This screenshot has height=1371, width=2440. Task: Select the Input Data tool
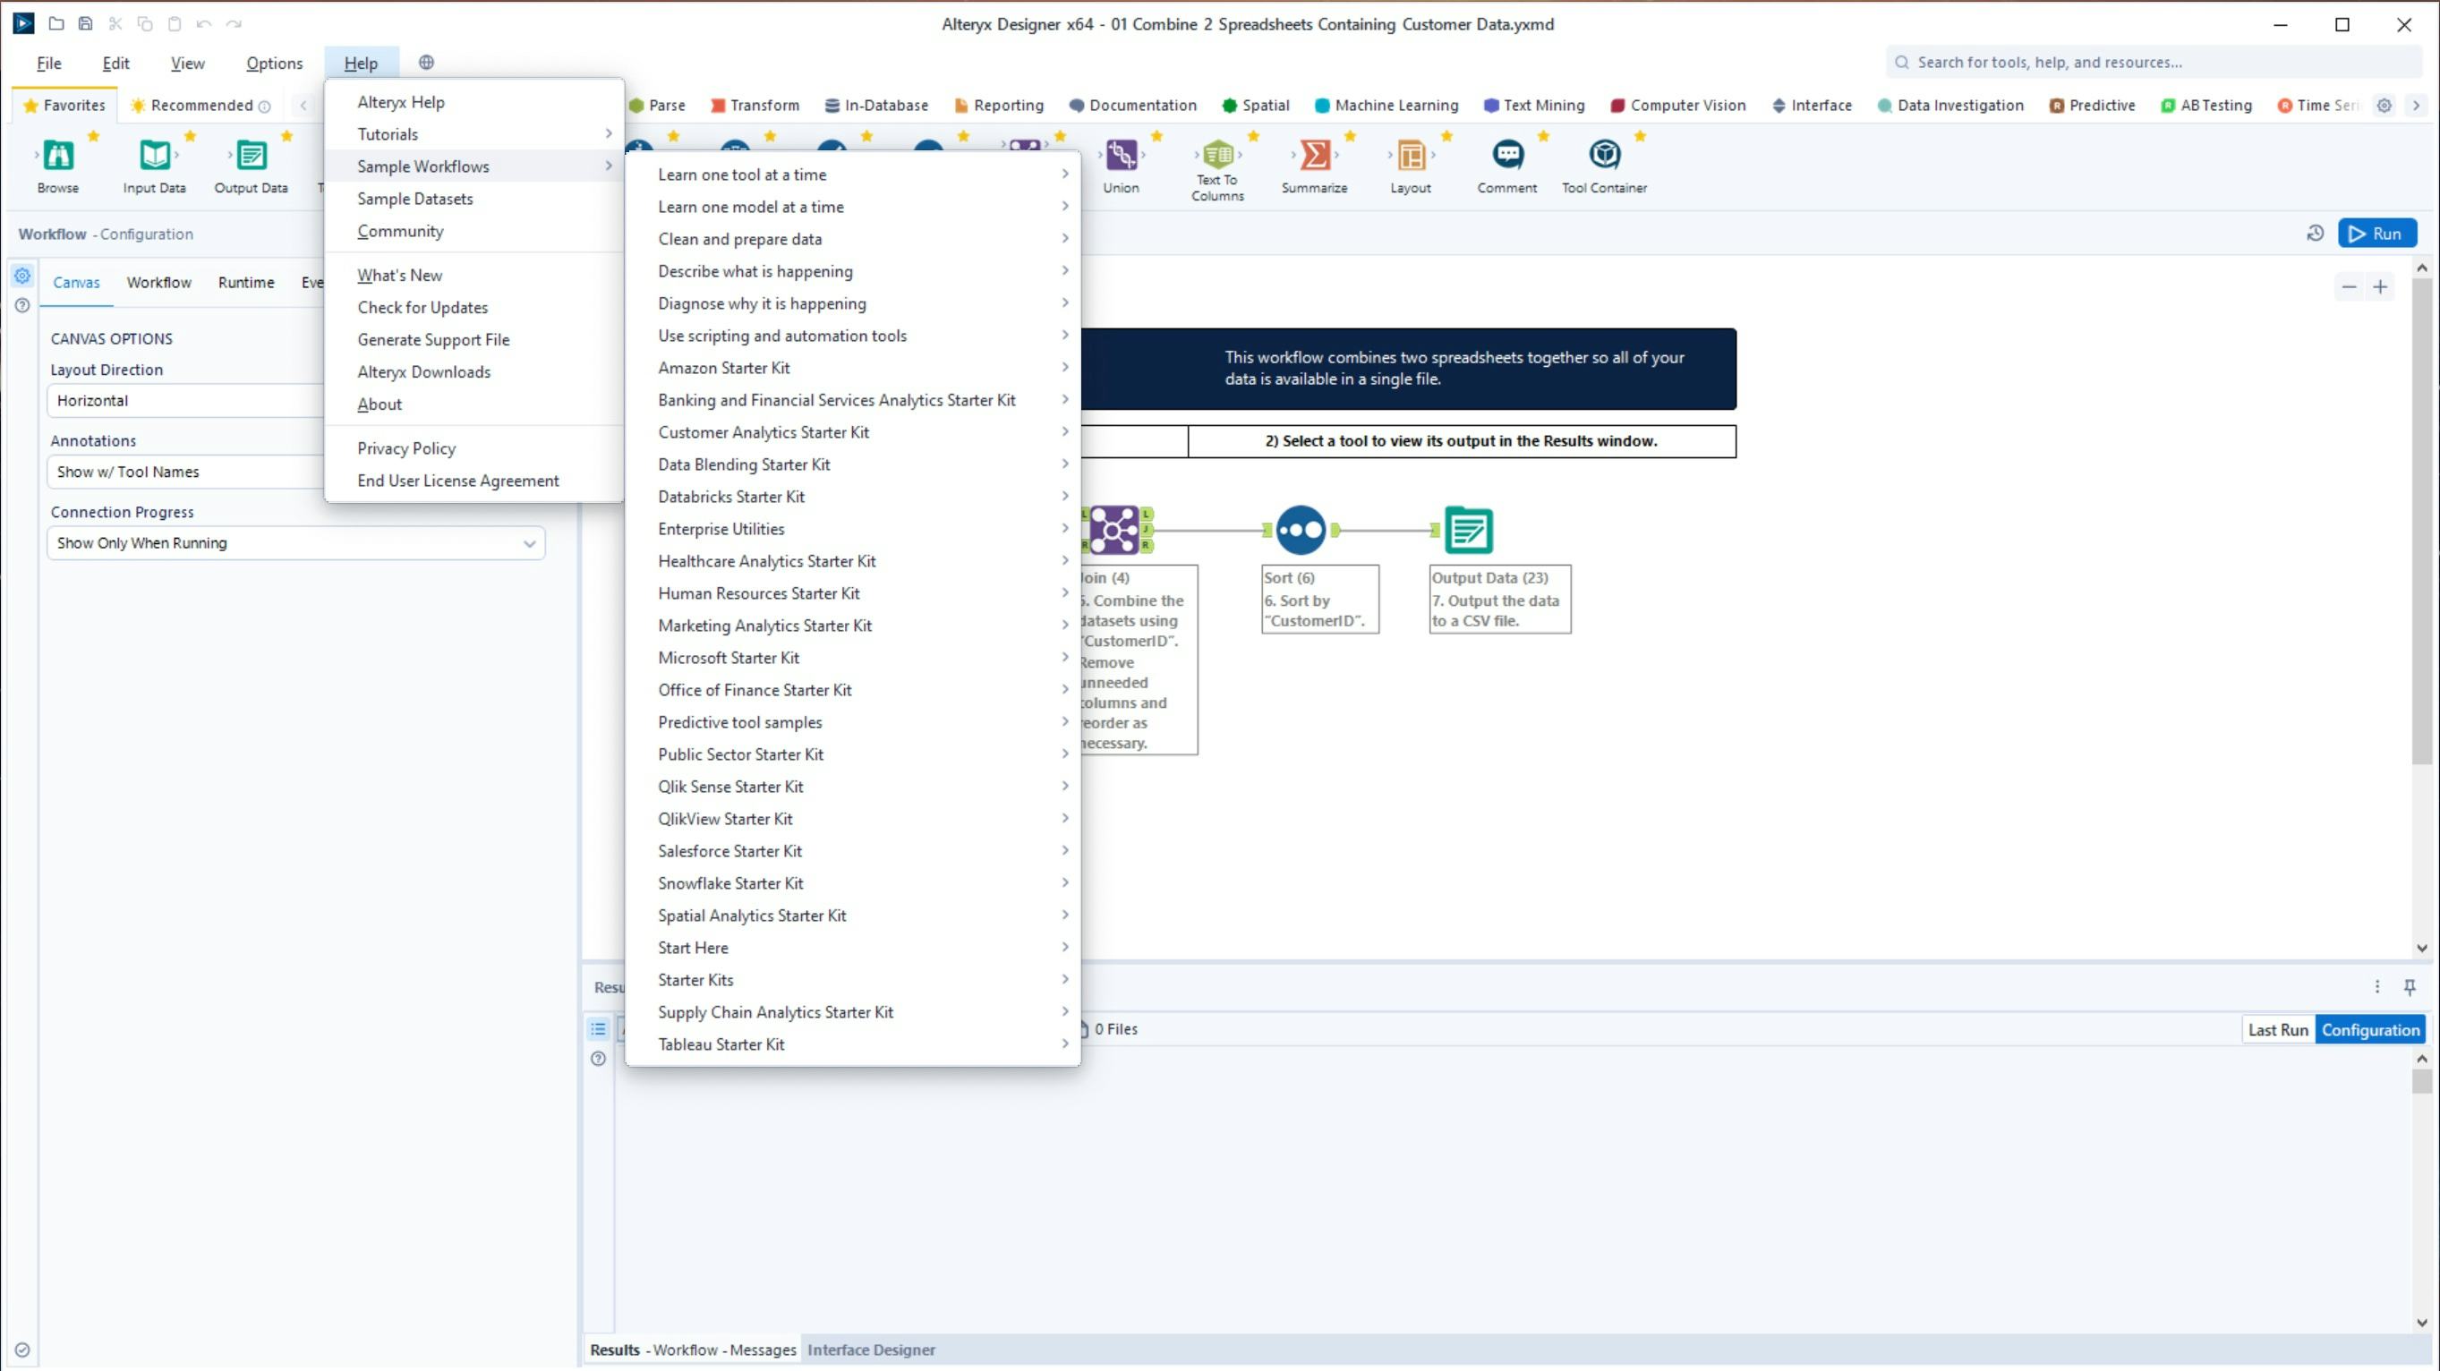pos(154,156)
